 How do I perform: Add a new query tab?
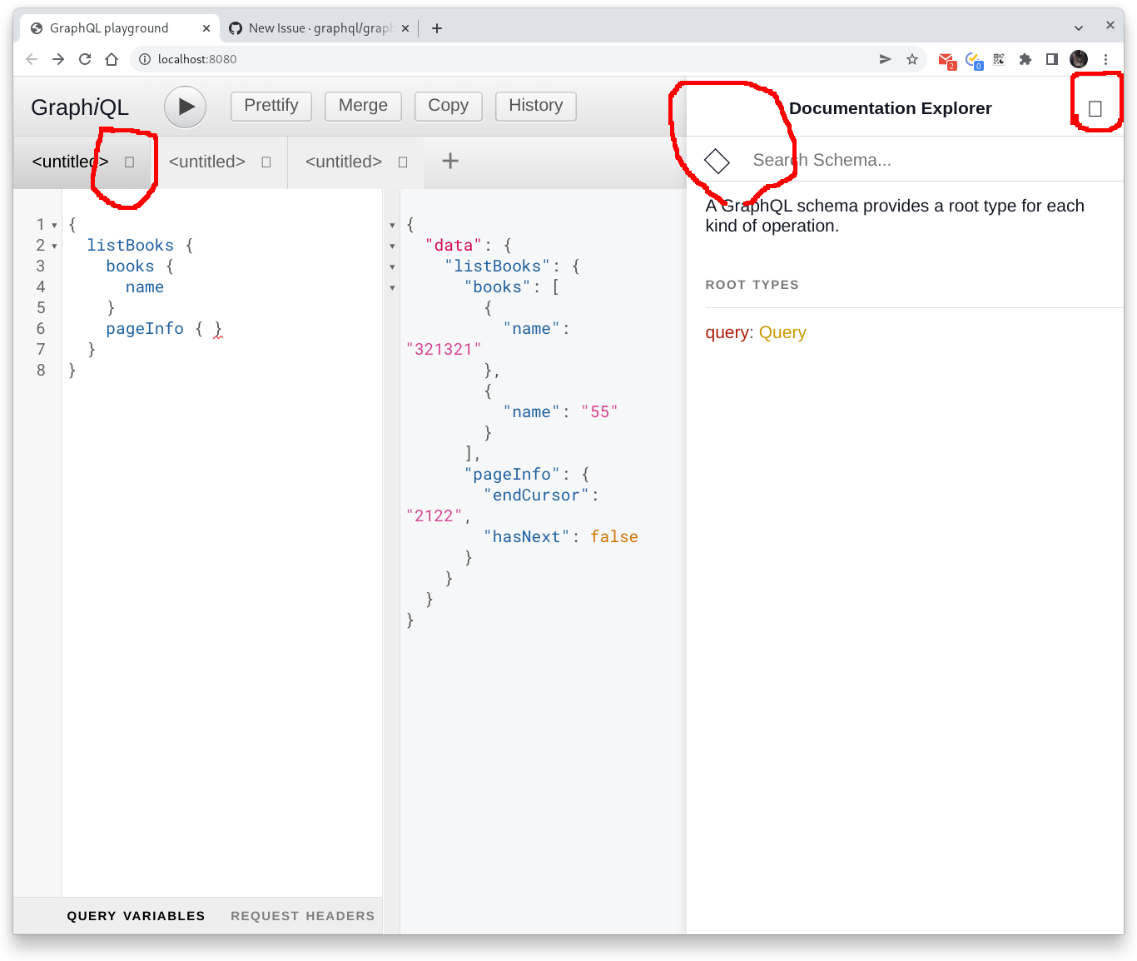click(450, 161)
